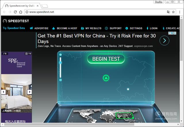Bookmark this page with the star
Viewport: 184px width, 127px height.
pos(173,12)
